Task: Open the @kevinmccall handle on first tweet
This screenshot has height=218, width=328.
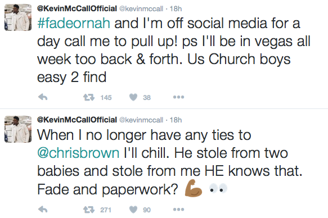Action: [141, 9]
